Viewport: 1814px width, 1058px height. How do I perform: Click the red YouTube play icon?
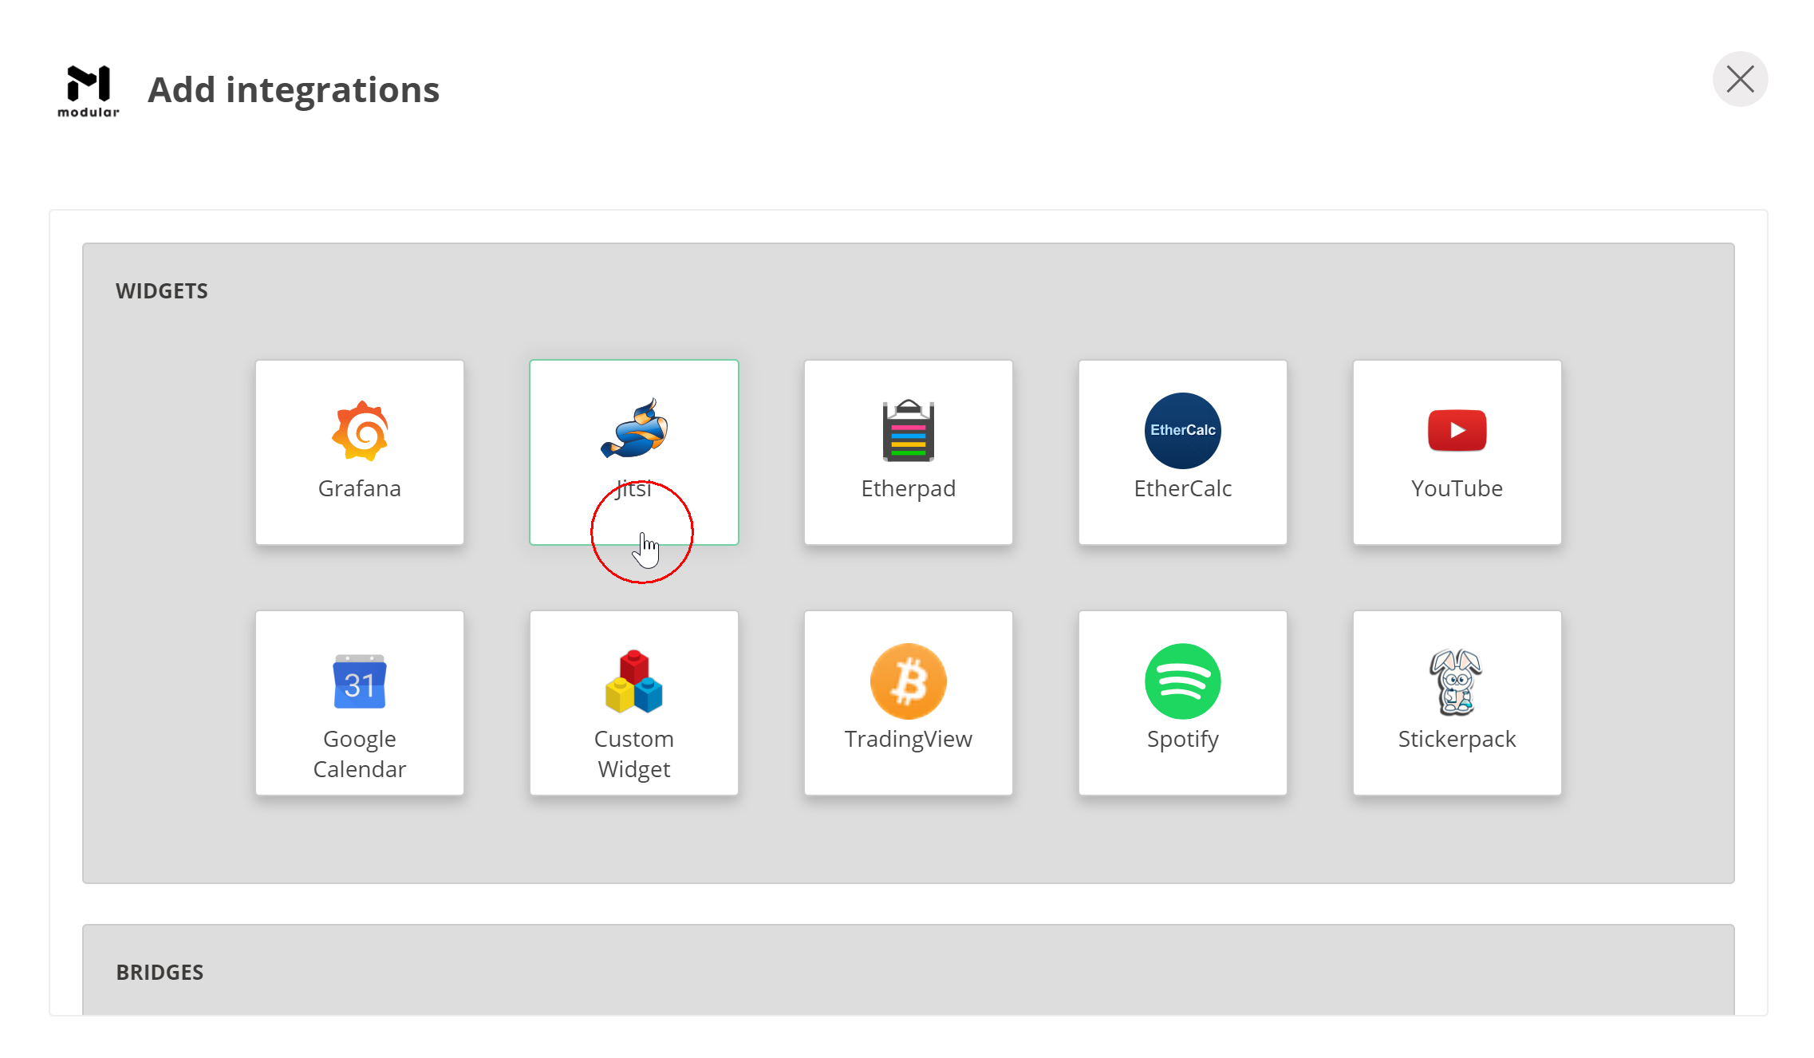(1457, 431)
